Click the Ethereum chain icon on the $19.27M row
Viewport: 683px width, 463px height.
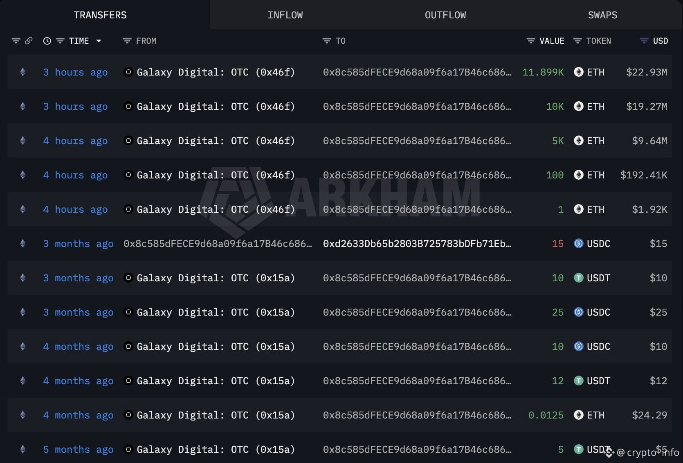click(23, 107)
